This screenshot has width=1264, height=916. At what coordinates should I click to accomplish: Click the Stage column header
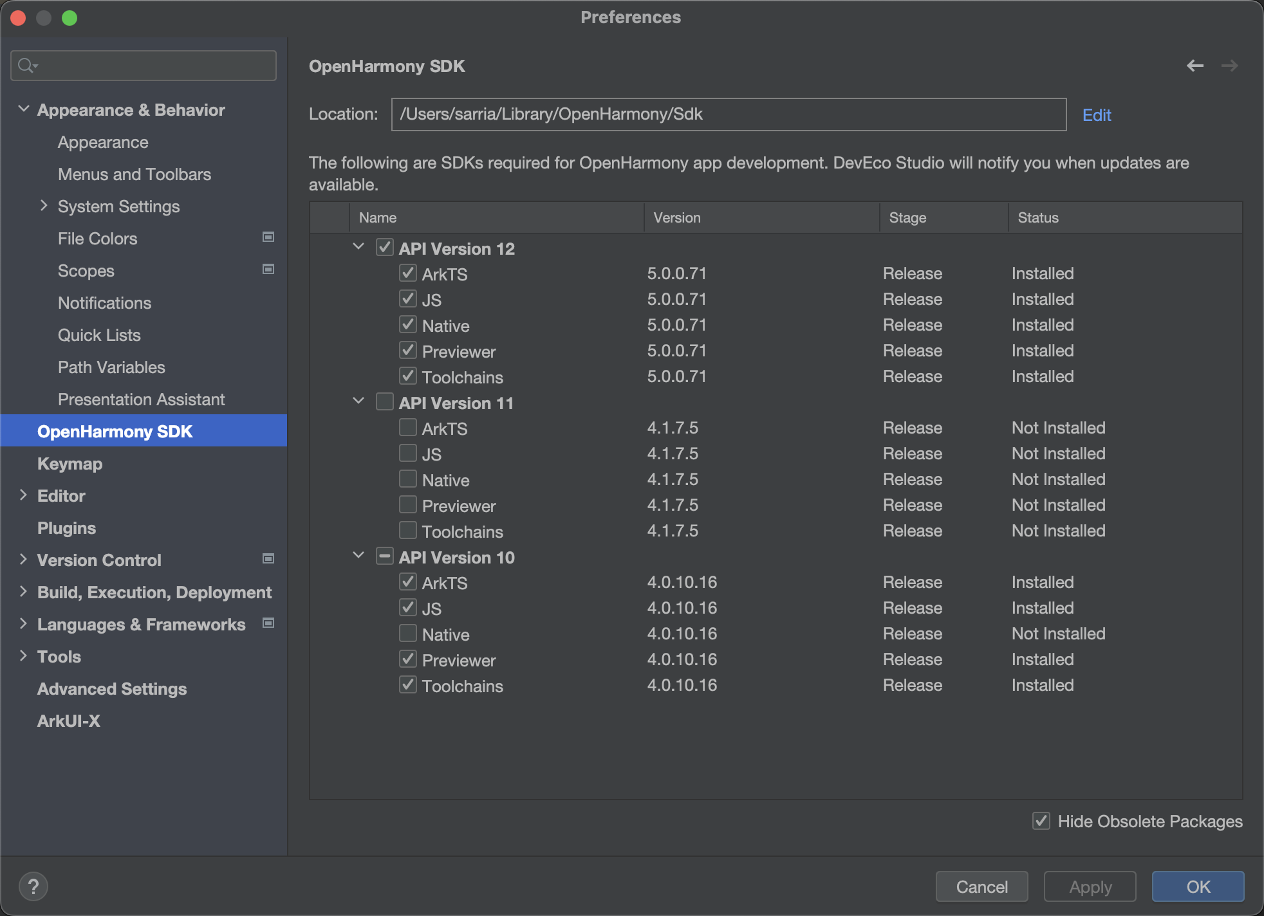[943, 217]
